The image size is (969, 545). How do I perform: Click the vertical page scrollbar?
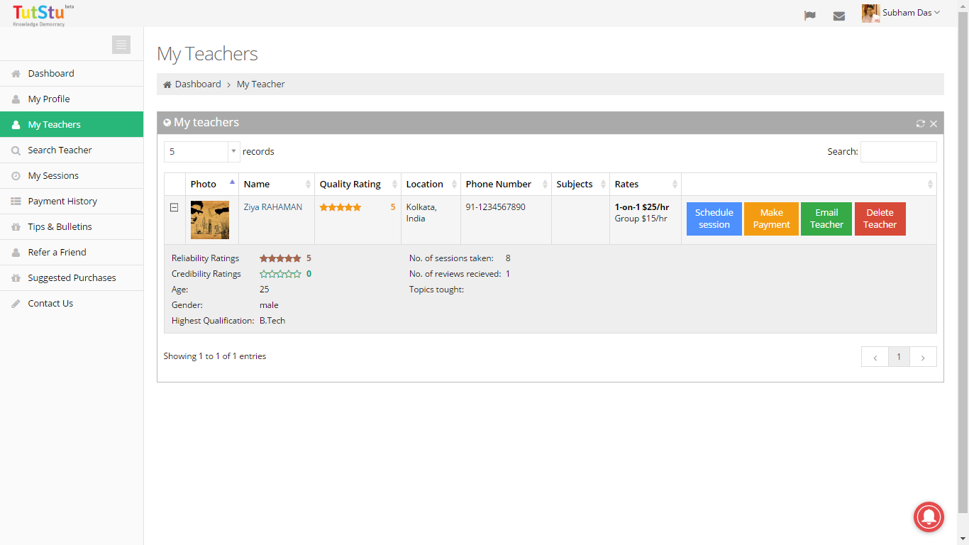click(x=963, y=263)
